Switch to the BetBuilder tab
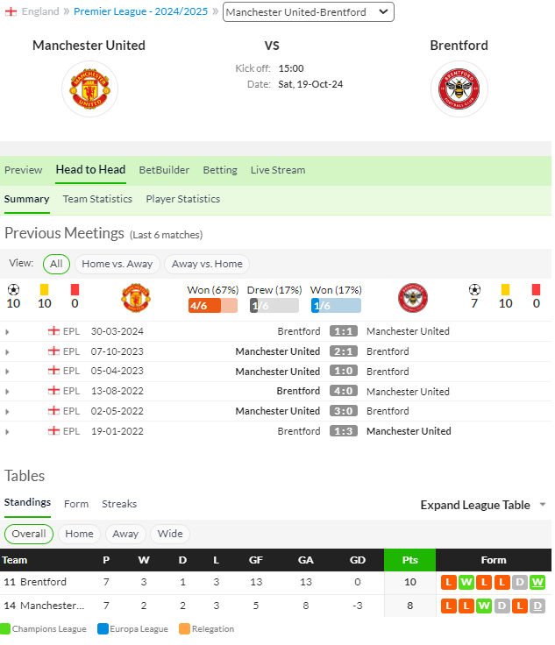Viewport: 555px width, 645px height. (164, 170)
